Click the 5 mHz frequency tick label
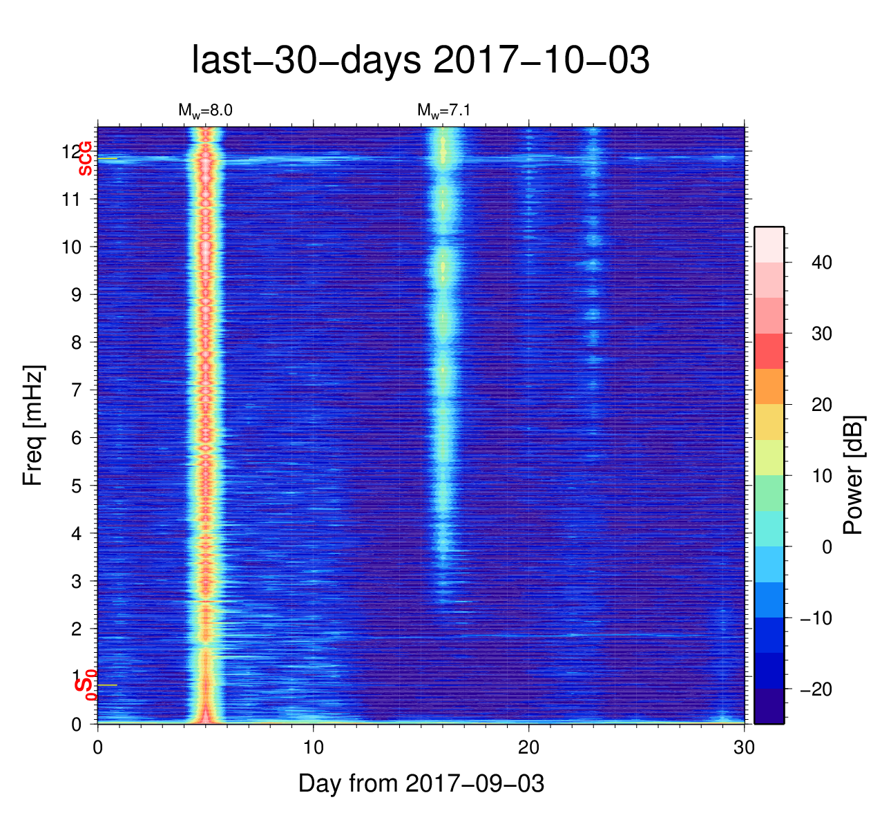Screen dimensions: 891x822 click(x=76, y=486)
